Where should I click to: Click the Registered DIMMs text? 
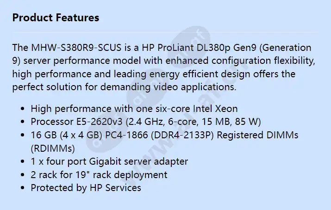tap(257, 135)
